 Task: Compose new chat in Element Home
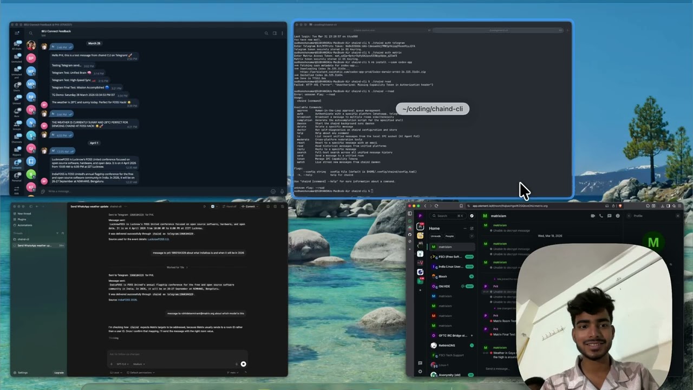(x=472, y=228)
